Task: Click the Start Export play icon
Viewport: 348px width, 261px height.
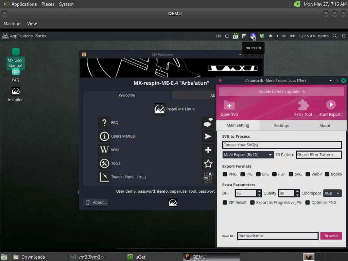Action: pos(331,105)
